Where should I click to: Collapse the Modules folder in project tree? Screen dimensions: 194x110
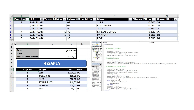click(94, 57)
